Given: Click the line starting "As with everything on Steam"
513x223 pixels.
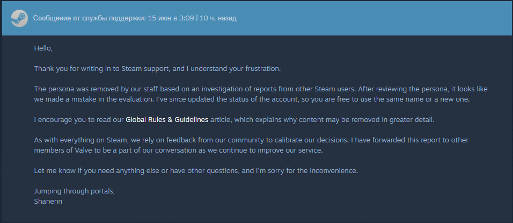Looking at the screenshot, I should click(251, 140).
